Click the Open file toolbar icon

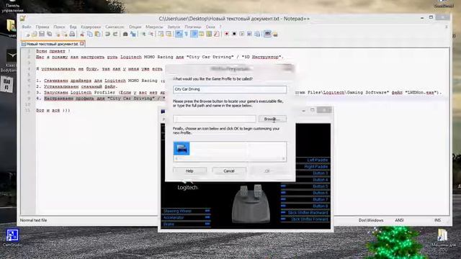(x=35, y=35)
